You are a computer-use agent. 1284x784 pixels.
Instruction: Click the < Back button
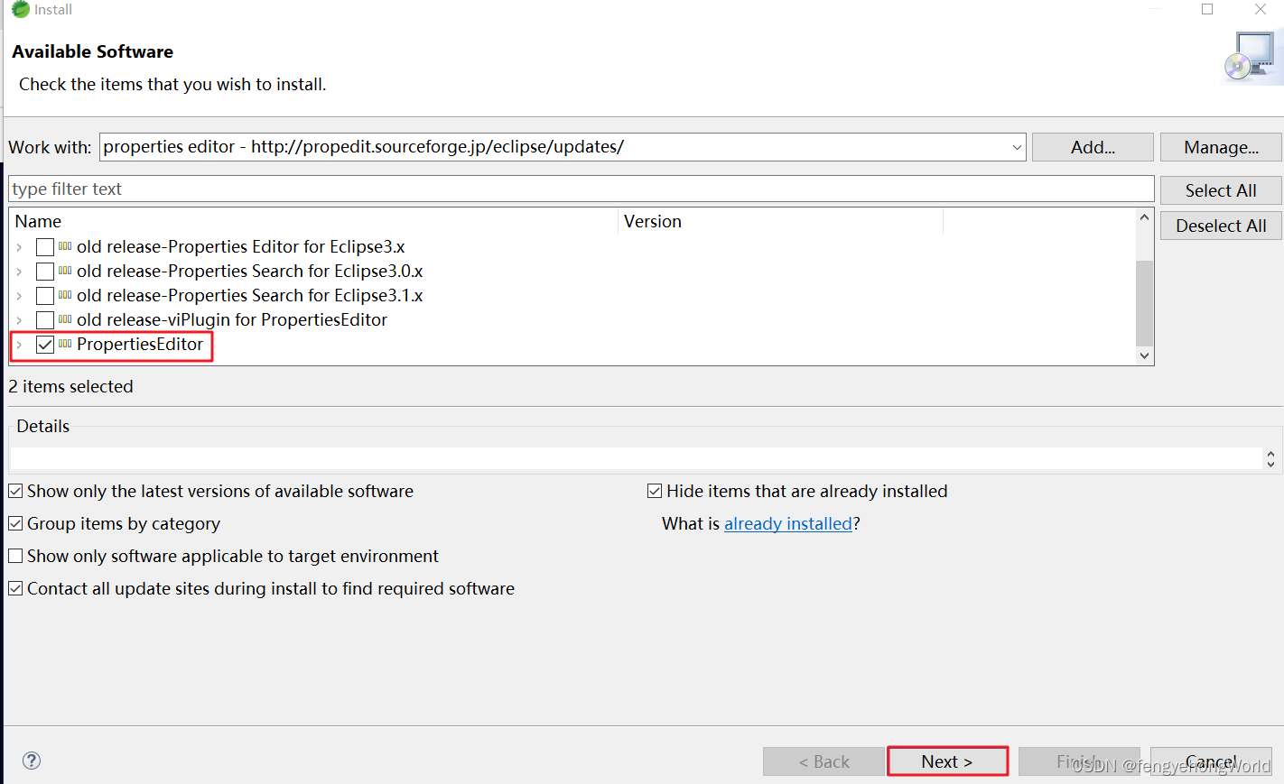[x=823, y=761]
